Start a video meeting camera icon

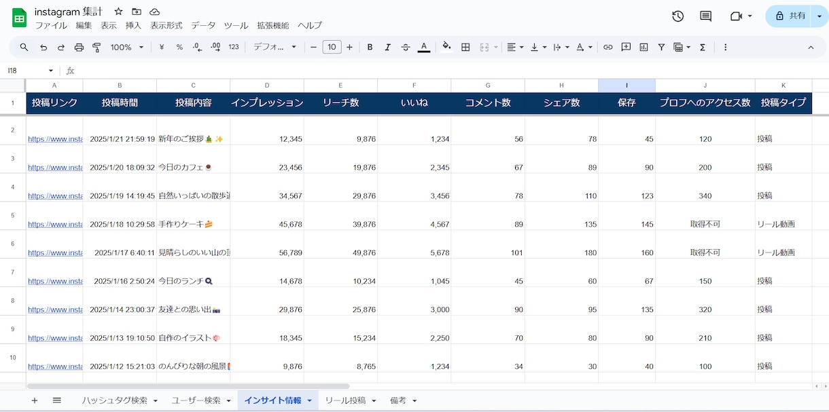(x=736, y=16)
